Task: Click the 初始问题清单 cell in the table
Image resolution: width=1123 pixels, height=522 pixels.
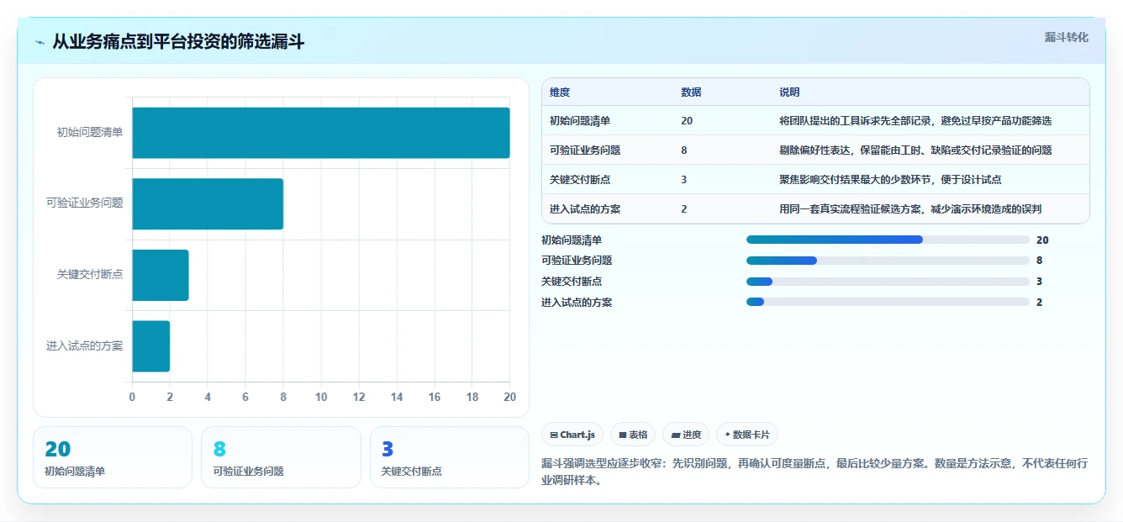Action: pos(580,121)
